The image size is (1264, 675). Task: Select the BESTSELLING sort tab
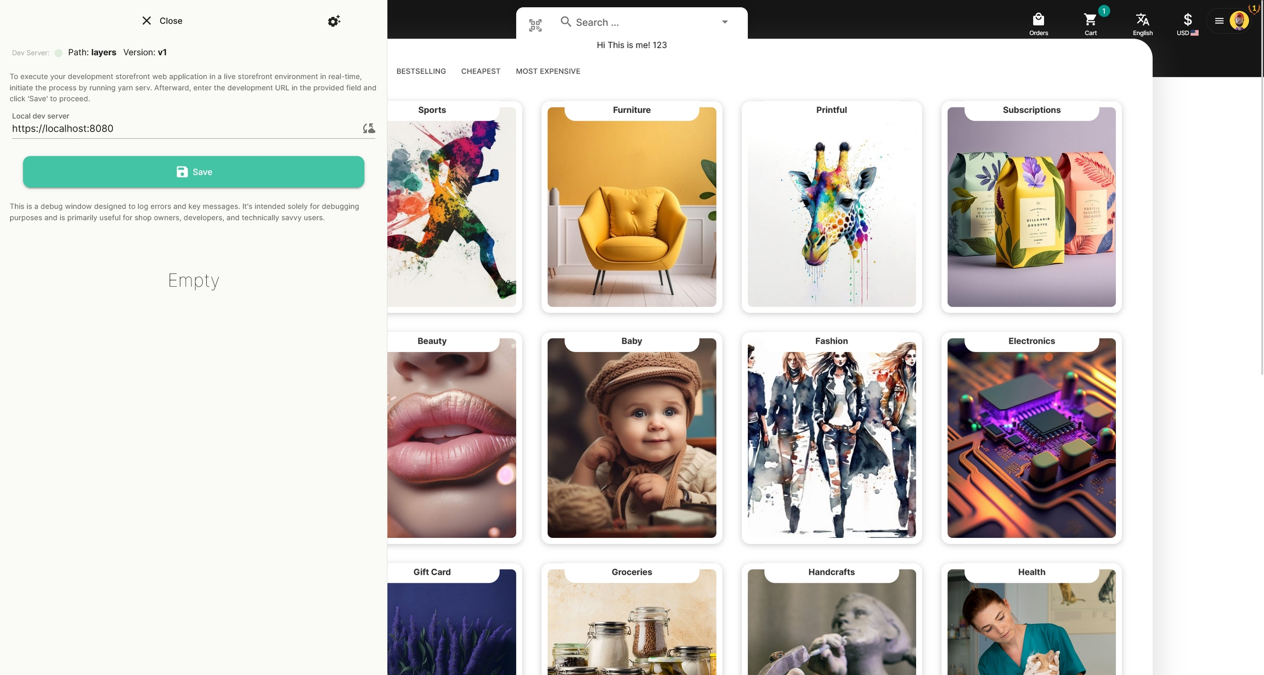click(x=421, y=71)
